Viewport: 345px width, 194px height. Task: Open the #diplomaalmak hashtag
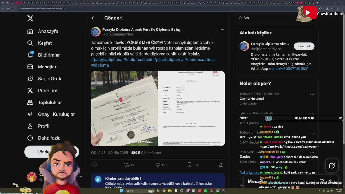[138, 60]
